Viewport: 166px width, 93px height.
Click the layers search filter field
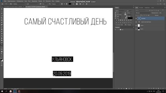click(142, 11)
